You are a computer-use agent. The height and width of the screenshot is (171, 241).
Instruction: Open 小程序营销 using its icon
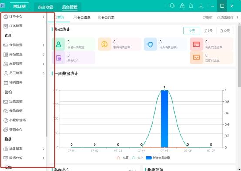click(6, 121)
